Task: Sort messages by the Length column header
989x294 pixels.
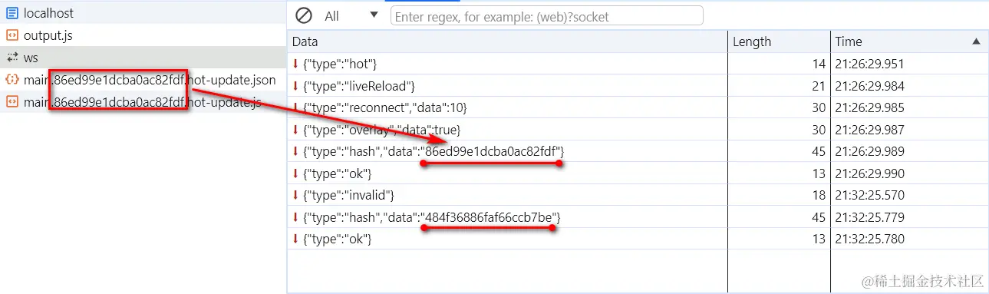Action: click(779, 41)
